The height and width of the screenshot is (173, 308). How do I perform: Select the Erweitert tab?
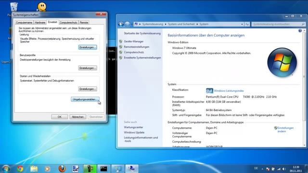52,22
